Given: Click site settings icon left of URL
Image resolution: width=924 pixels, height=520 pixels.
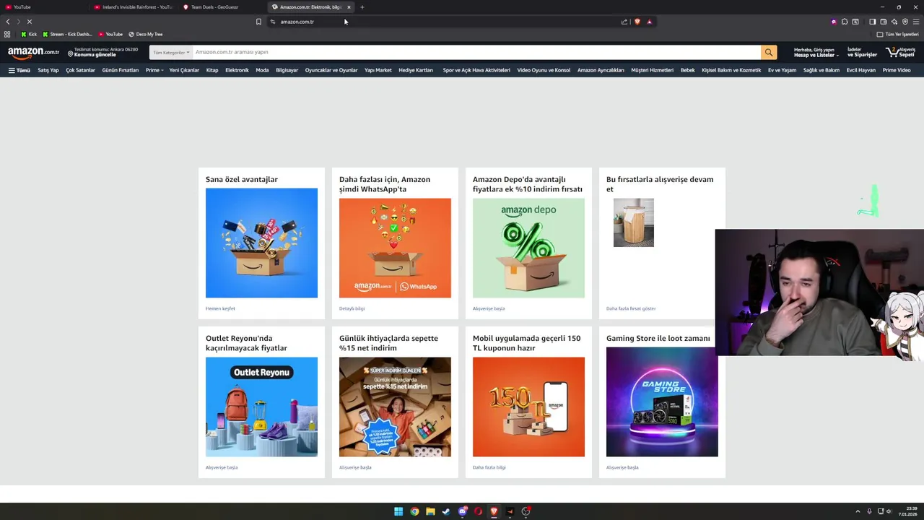Looking at the screenshot, I should pyautogui.click(x=273, y=22).
